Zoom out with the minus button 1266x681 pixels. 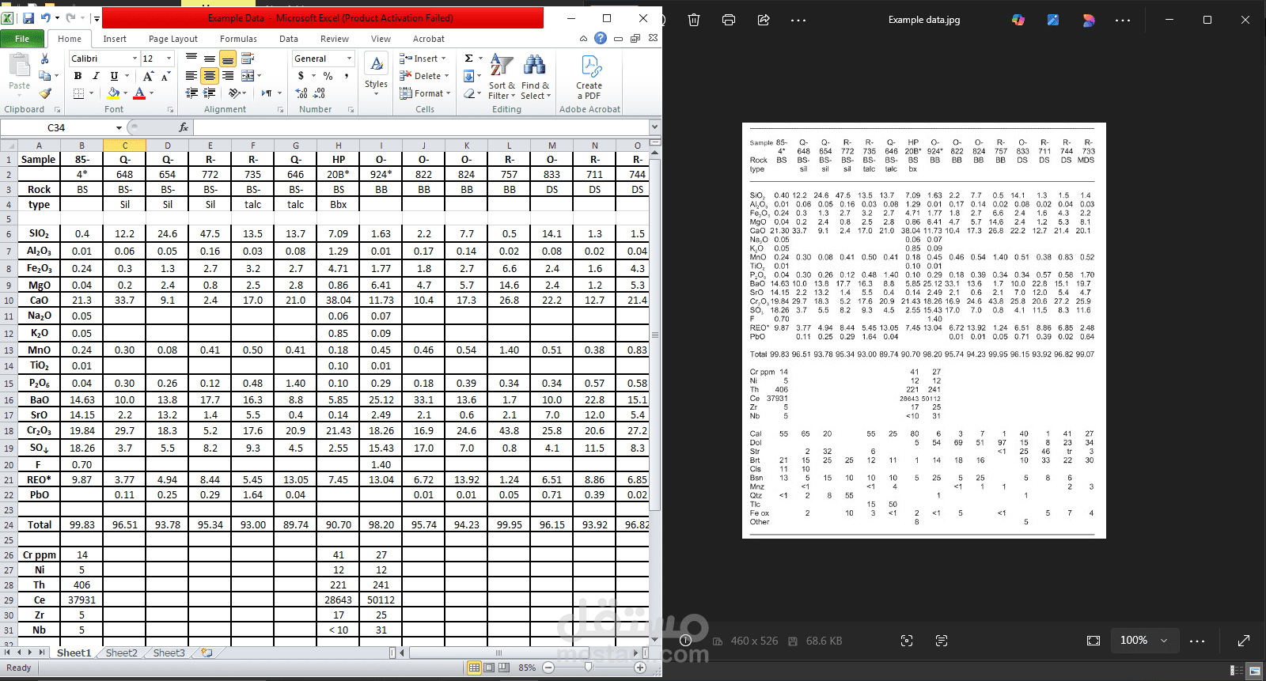[x=548, y=668]
